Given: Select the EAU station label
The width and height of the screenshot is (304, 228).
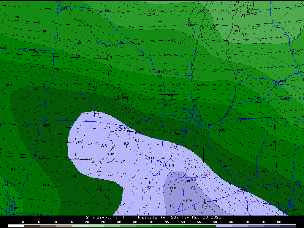Looking at the screenshot, I should click(x=107, y=11).
